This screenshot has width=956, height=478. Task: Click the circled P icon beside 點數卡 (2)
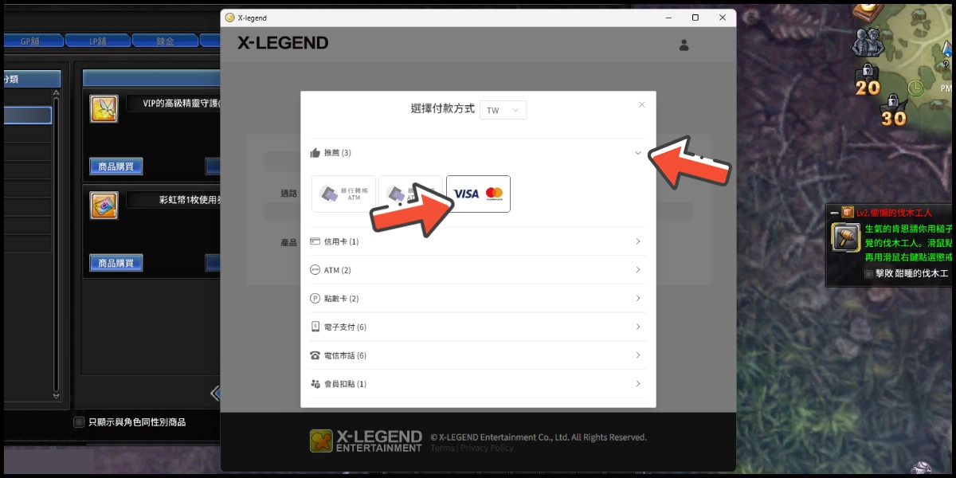tap(315, 299)
